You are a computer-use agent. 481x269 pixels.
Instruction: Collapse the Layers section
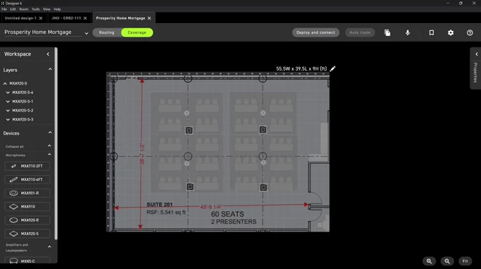point(50,69)
